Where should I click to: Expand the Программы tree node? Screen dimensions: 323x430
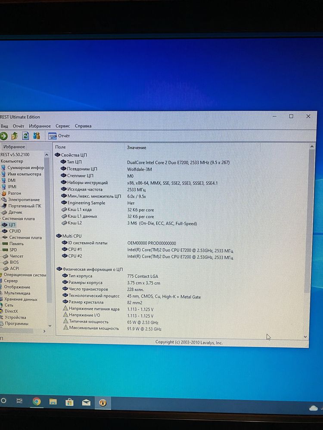(x=15, y=324)
